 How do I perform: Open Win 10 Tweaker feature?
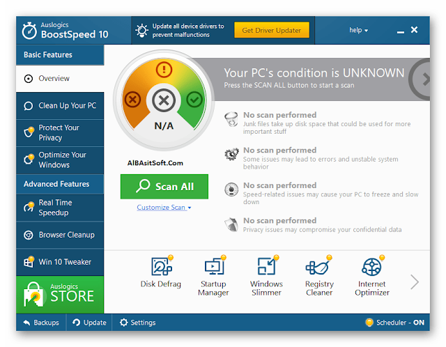click(60, 262)
